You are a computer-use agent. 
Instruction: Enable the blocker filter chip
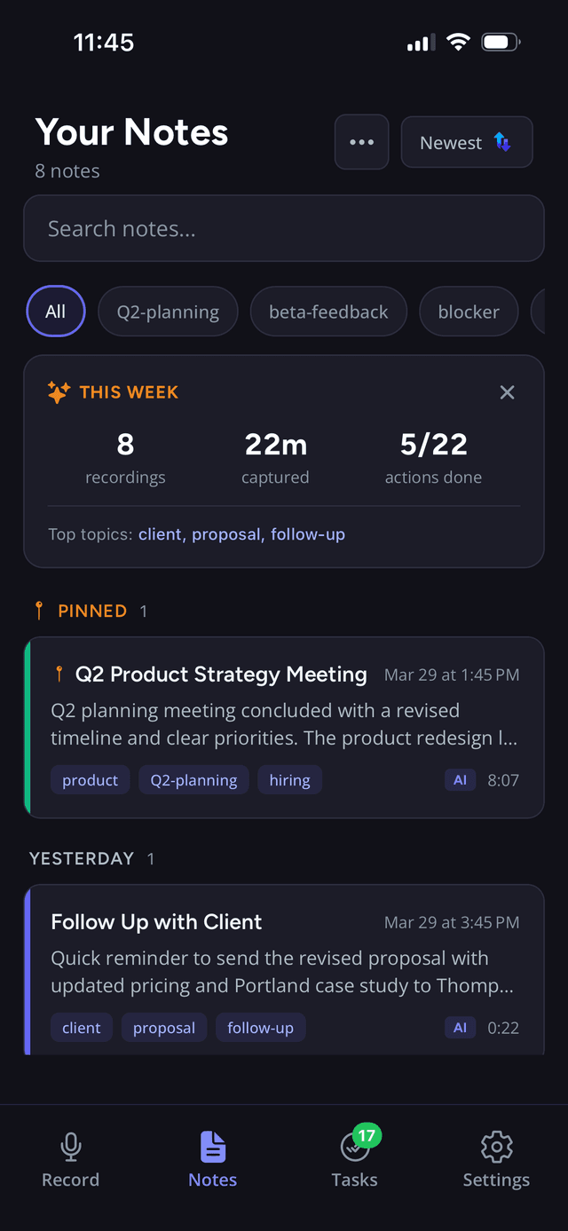pyautogui.click(x=469, y=312)
